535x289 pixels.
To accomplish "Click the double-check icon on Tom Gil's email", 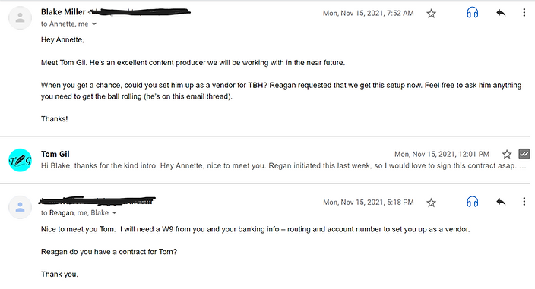I will pos(524,154).
